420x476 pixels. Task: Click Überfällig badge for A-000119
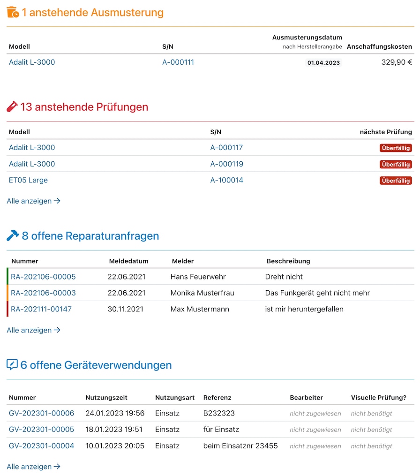pyautogui.click(x=396, y=165)
